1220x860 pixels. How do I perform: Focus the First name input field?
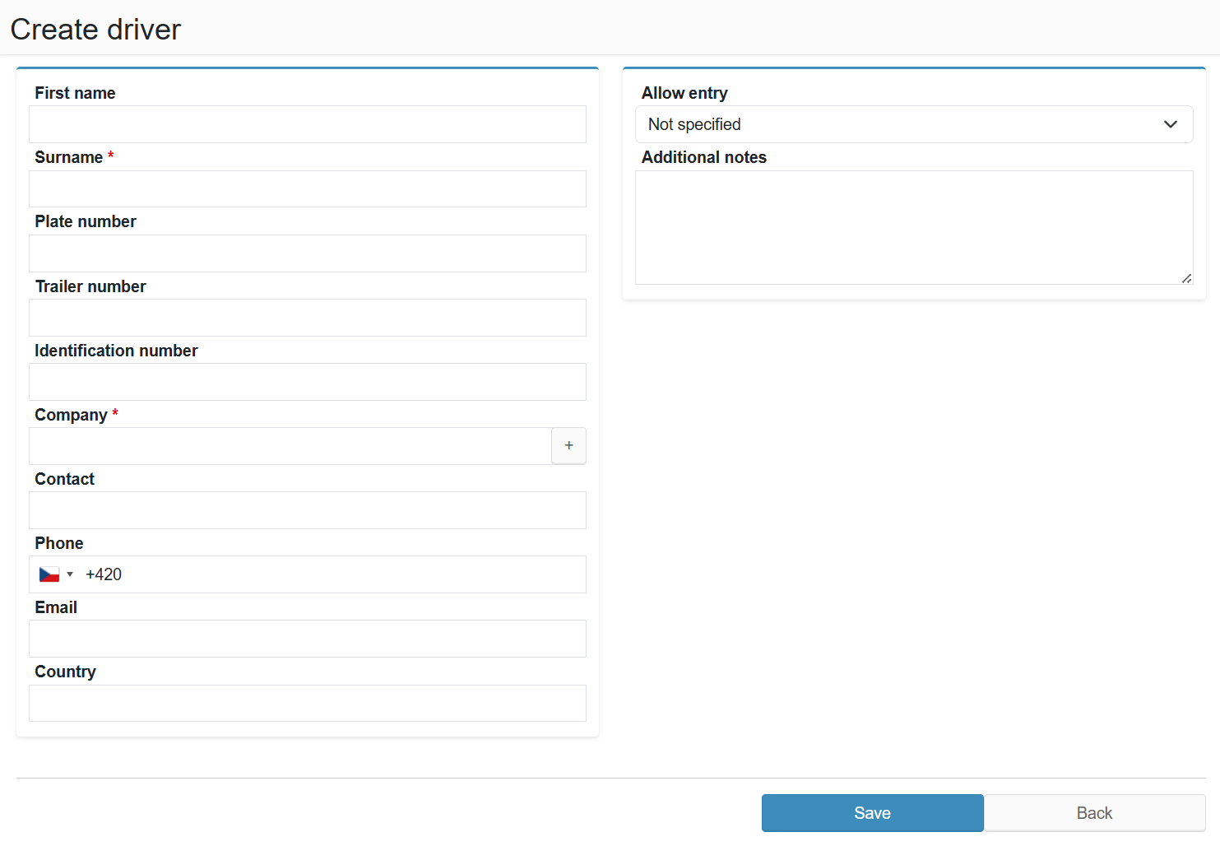[x=307, y=124]
